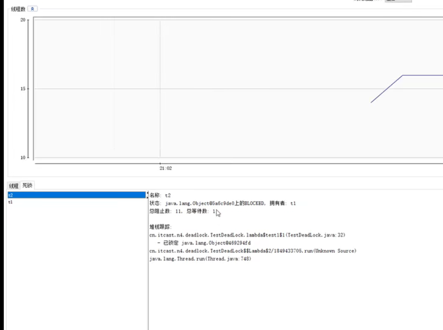Click the split pane collapse arrows
Image resolution: width=443 pixels, height=330 pixels.
click(147, 195)
